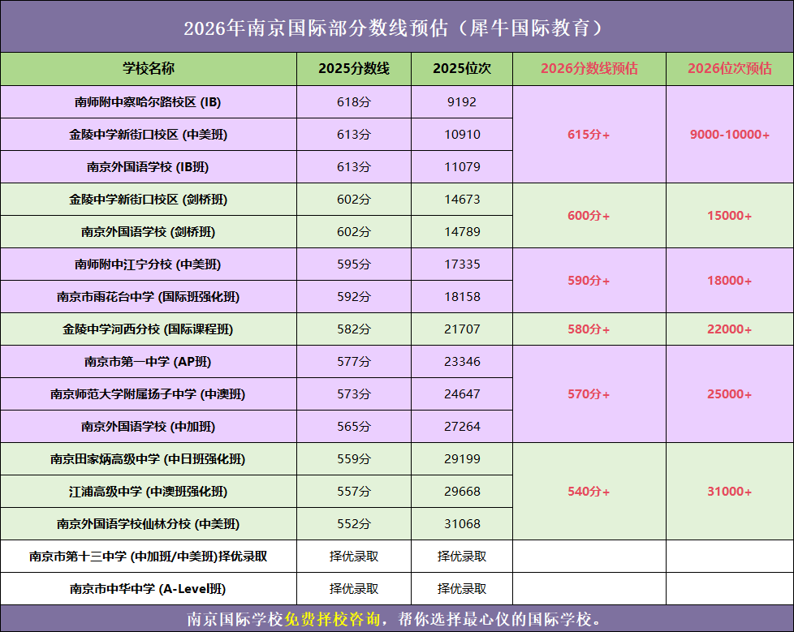Click the 557分 score cell
This screenshot has height=632, width=794.
pyautogui.click(x=354, y=492)
